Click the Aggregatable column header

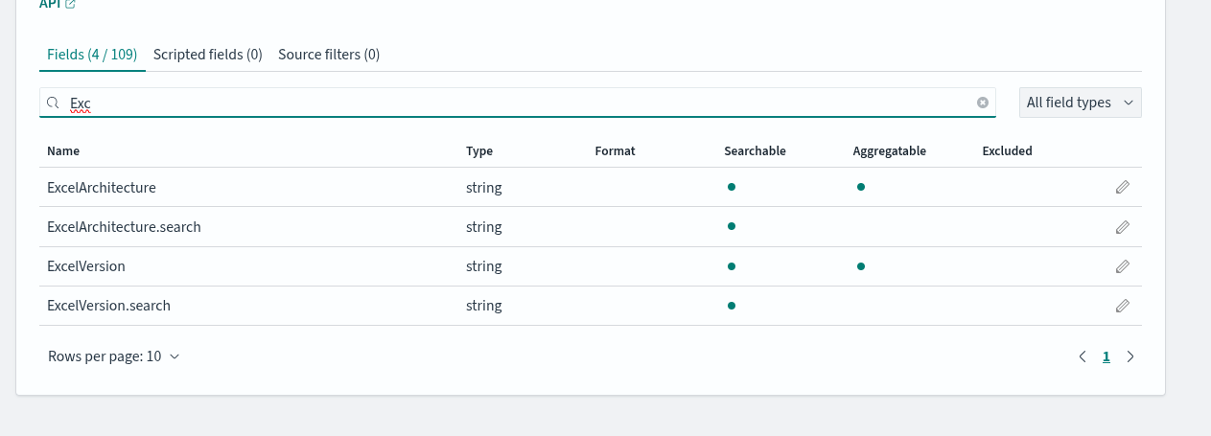point(889,151)
